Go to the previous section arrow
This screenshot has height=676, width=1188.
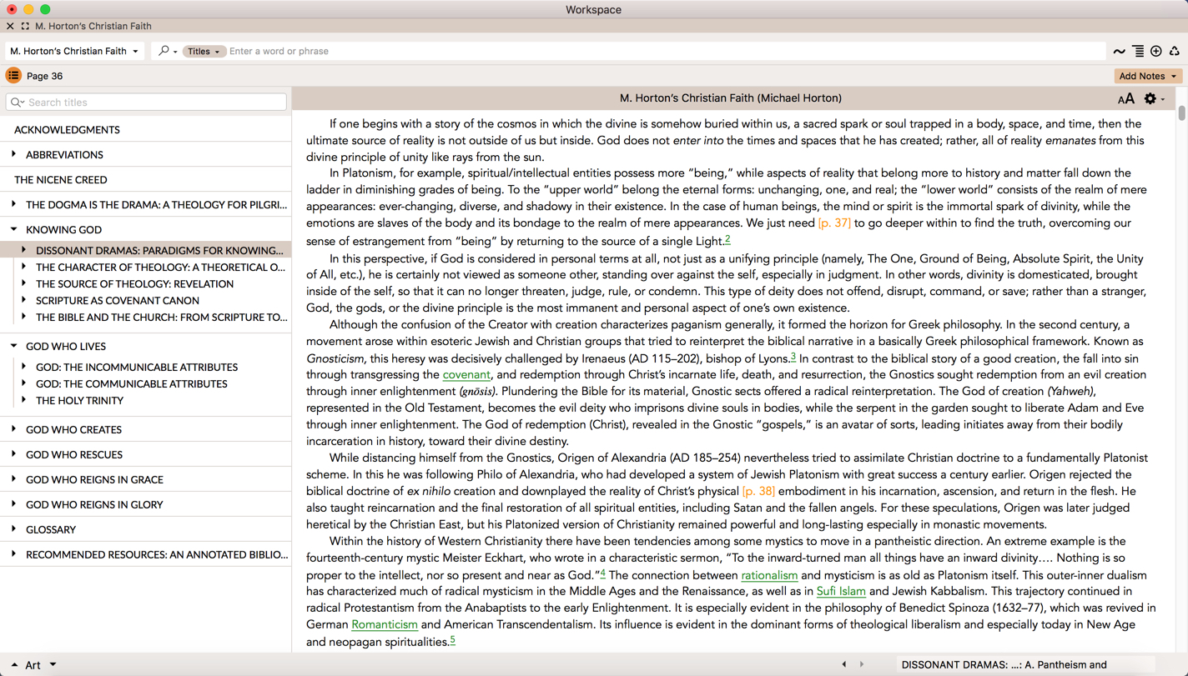[x=844, y=664]
